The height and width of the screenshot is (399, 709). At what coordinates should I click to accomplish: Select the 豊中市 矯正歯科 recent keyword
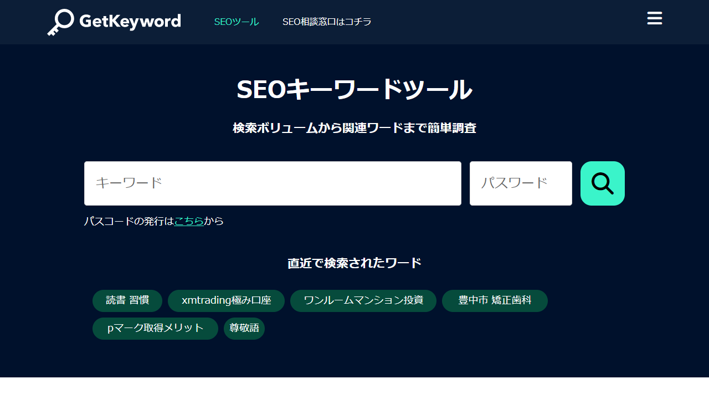click(x=495, y=301)
